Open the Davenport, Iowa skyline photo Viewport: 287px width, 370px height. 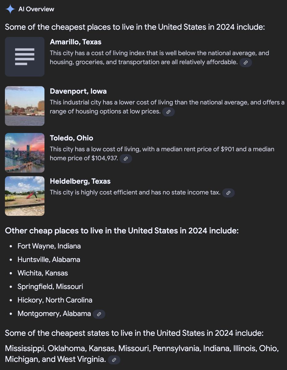coord(25,106)
